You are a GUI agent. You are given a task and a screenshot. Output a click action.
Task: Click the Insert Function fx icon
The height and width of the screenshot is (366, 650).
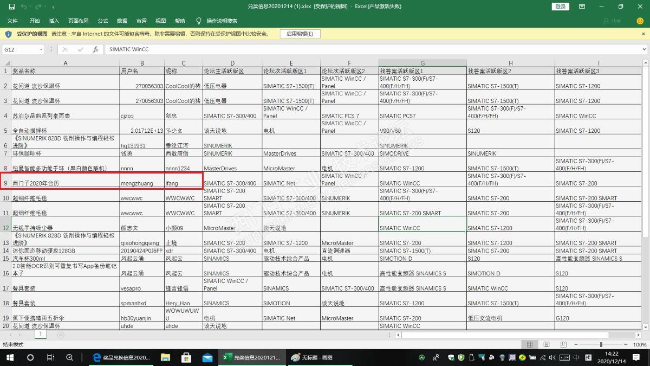(95, 49)
